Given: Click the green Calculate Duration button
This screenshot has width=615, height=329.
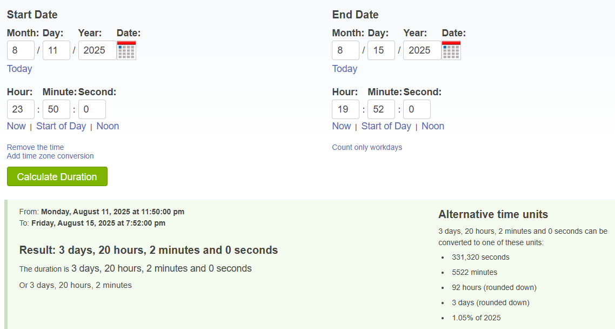Looking at the screenshot, I should tap(57, 176).
